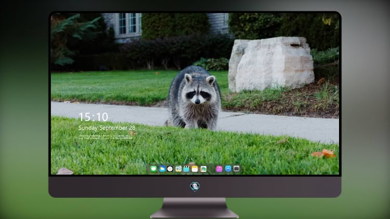Screen dimensions: 390x219
Task: Open the Clock app in dock
Action: [170, 169]
